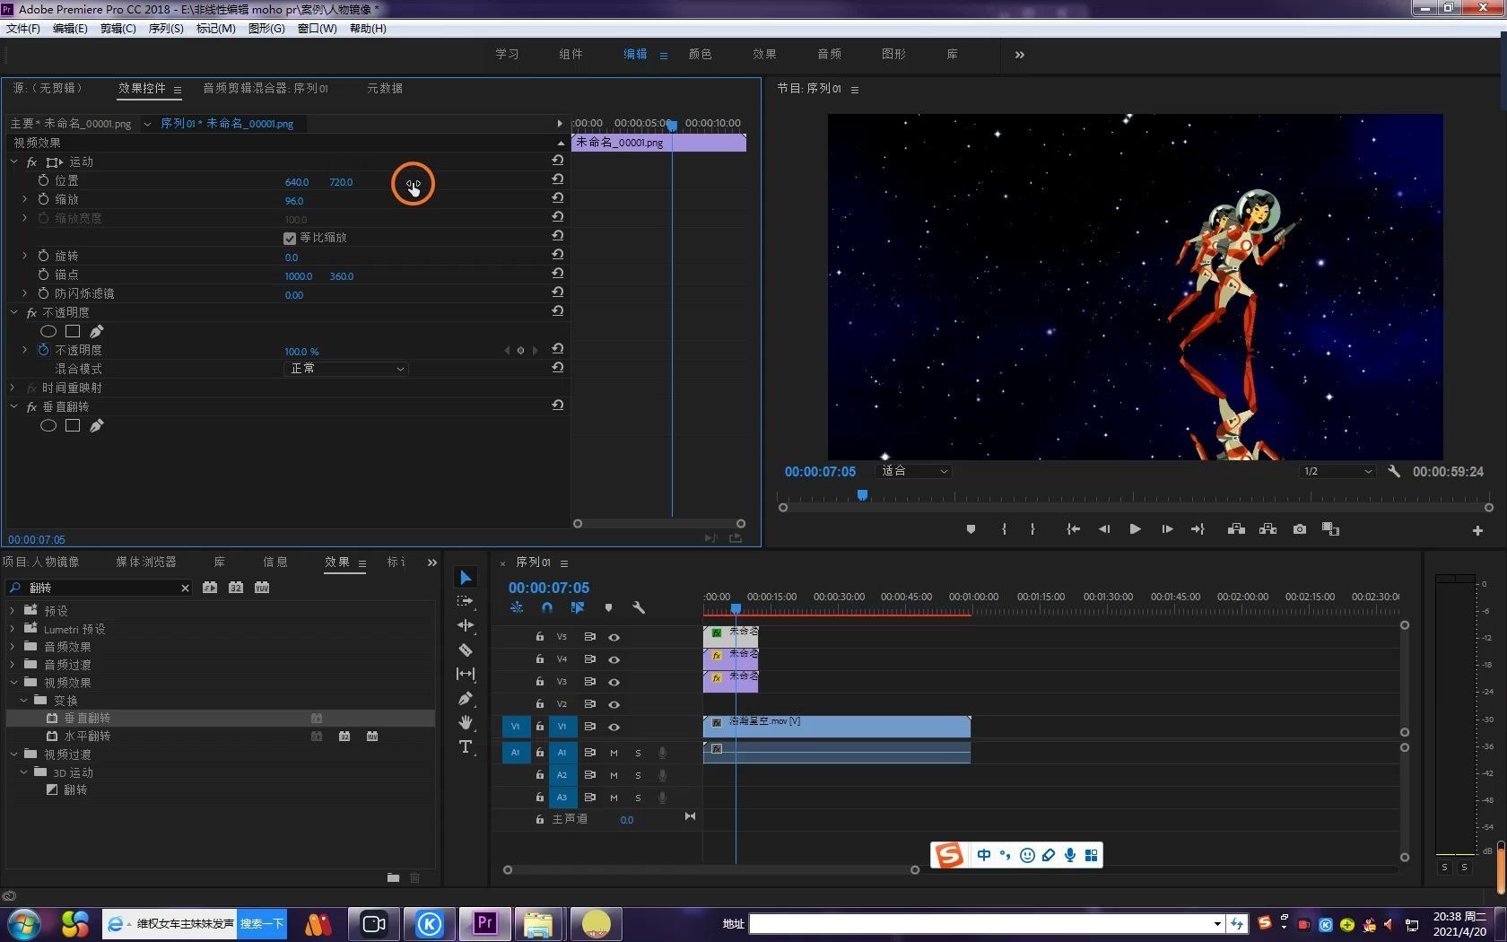Select the Razor tool
Image resolution: width=1507 pixels, height=942 pixels.
[466, 650]
